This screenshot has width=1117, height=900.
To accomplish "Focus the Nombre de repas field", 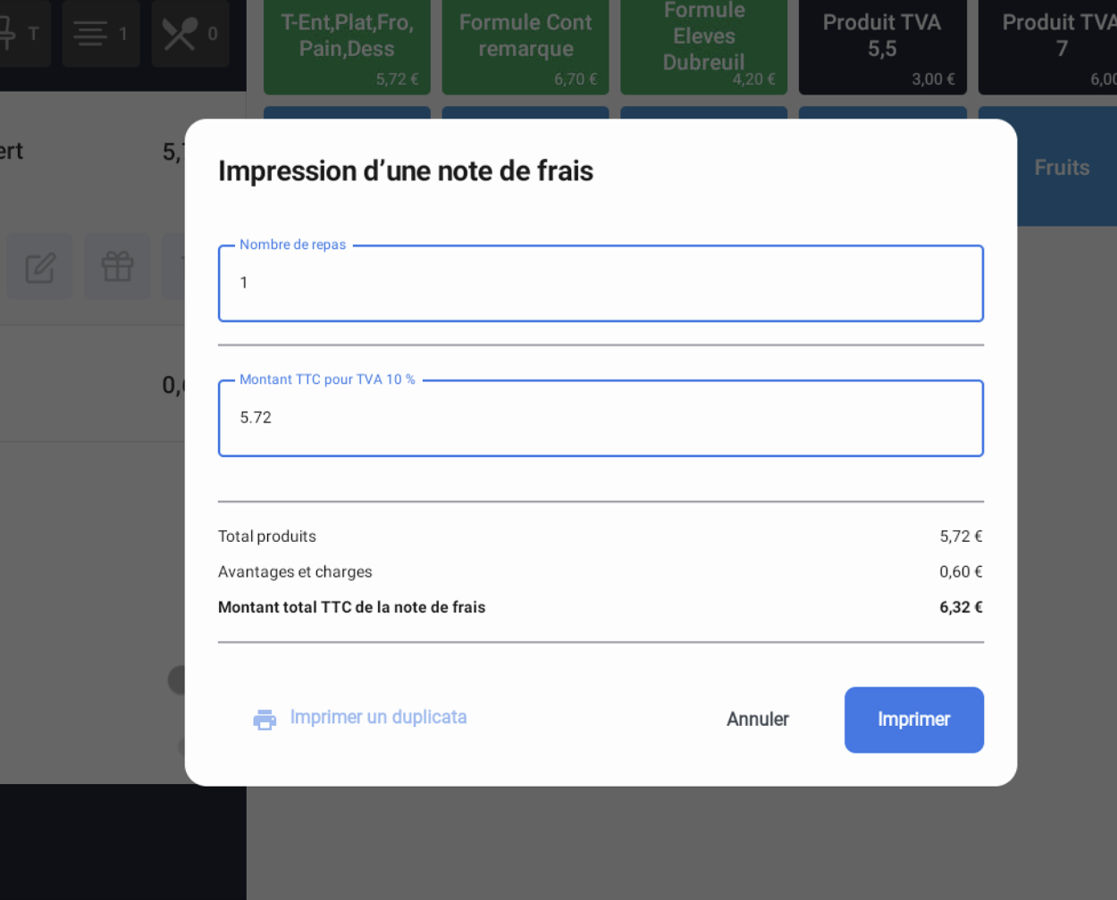I will pyautogui.click(x=600, y=284).
